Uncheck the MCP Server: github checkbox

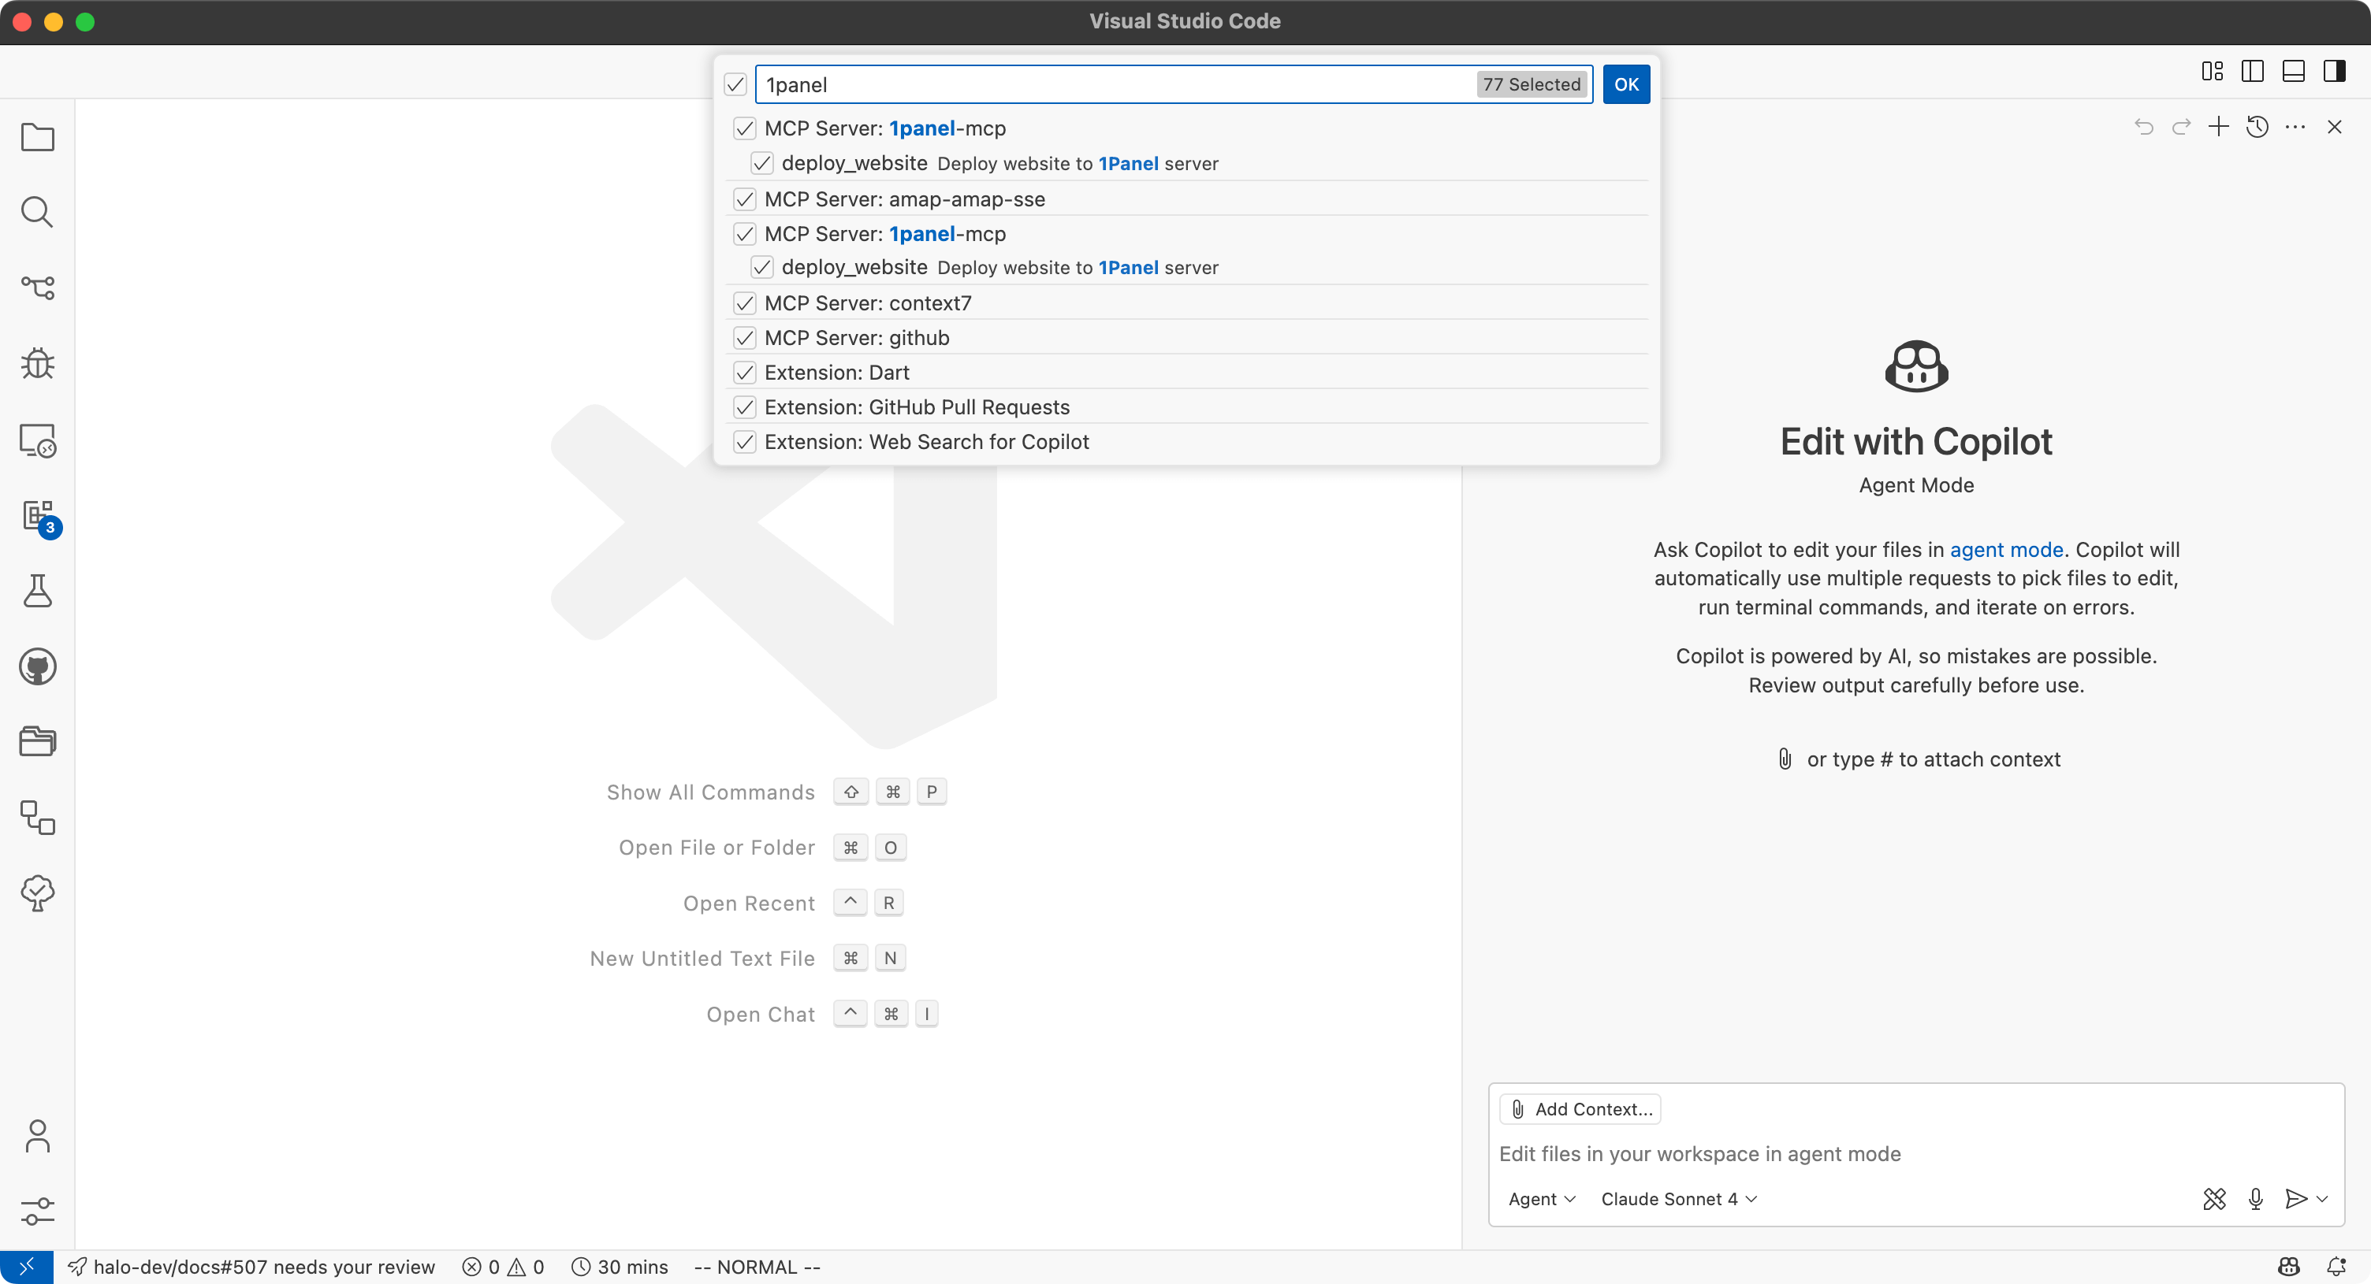(x=745, y=339)
